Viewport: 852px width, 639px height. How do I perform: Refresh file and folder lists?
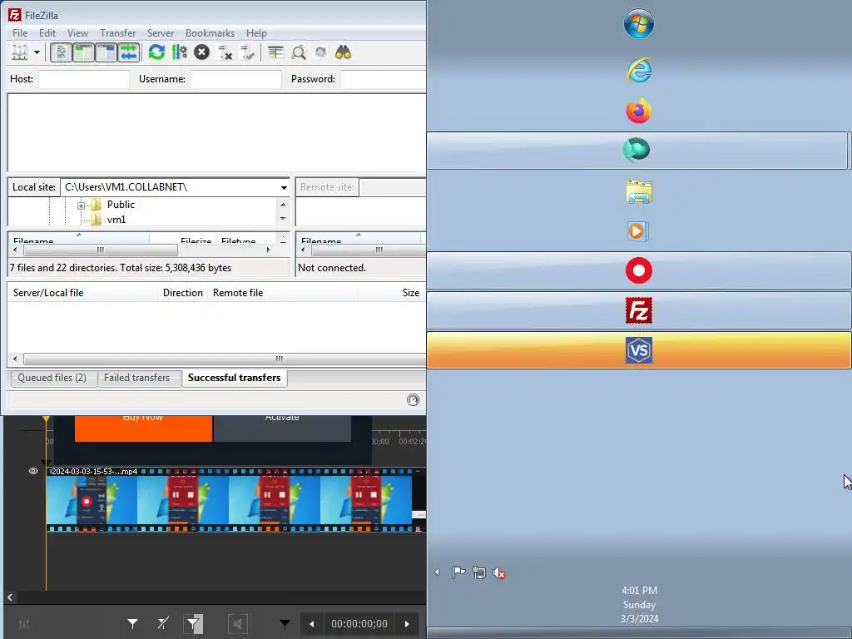coord(156,52)
